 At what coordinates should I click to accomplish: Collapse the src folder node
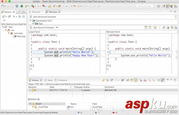6,30
